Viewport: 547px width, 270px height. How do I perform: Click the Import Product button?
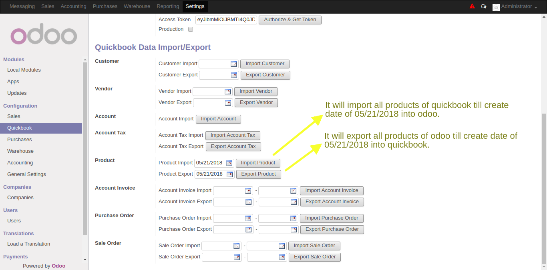(x=258, y=163)
